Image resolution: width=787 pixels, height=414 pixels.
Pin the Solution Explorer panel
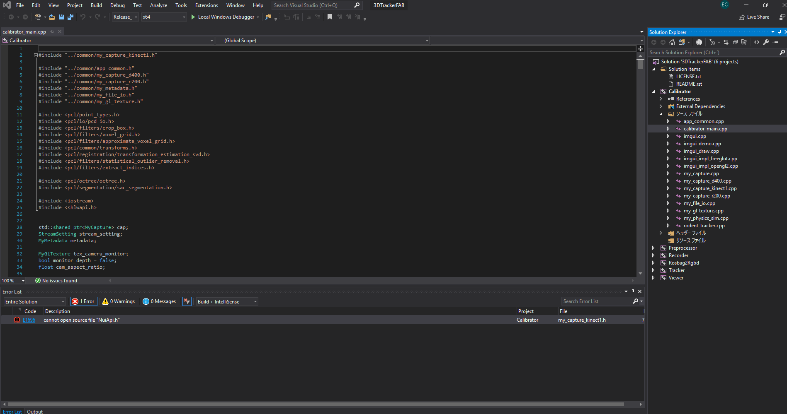coord(780,32)
